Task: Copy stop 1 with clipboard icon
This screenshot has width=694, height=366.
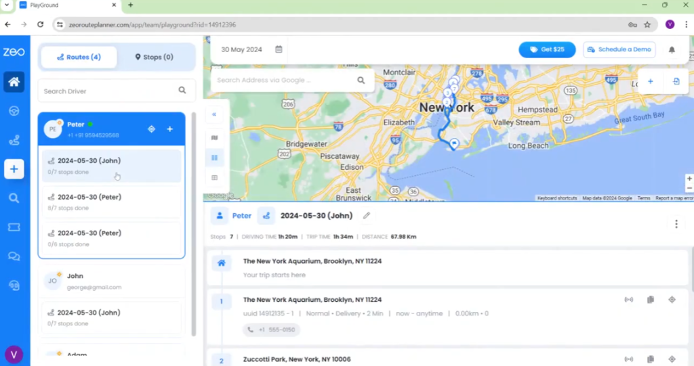Action: coord(650,300)
